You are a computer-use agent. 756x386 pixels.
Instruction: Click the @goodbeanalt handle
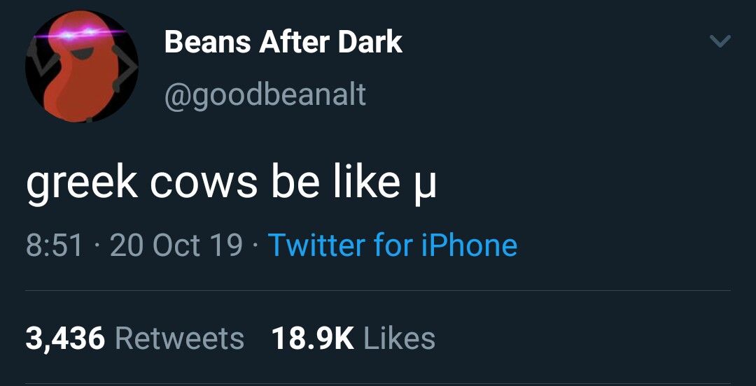point(265,94)
